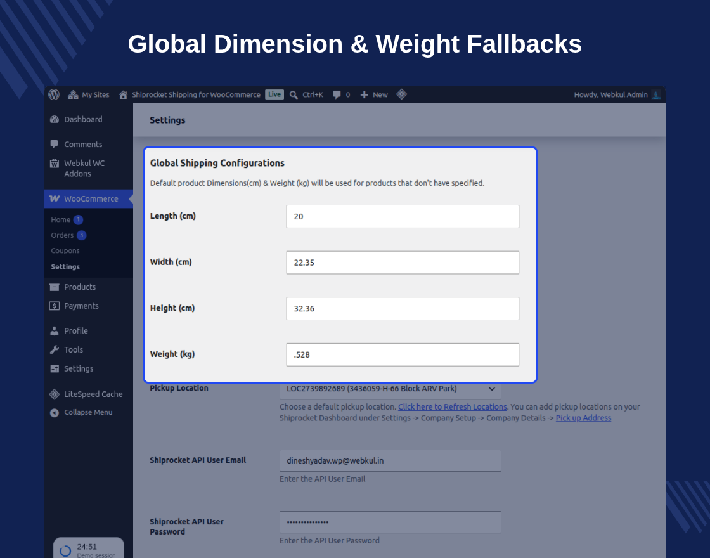Click the Live status badge
710x558 pixels.
(x=274, y=94)
